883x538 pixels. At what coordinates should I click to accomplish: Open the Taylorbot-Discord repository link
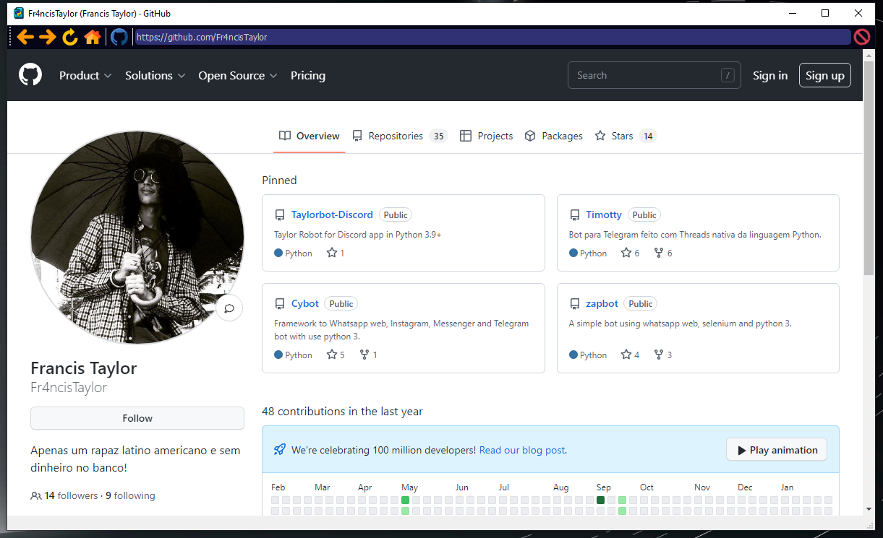pos(332,214)
